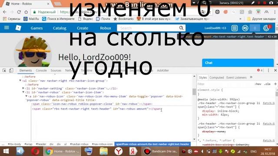
Task: Close the Home - Roblox browser tab
Action: click(x=48, y=4)
